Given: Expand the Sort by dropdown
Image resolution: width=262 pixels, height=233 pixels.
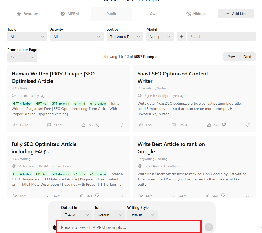Looking at the screenshot, I should [x=125, y=37].
